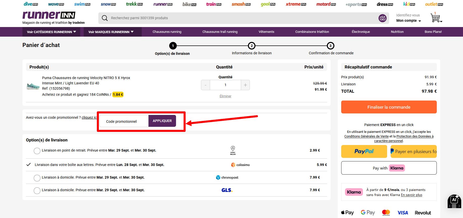The image size is (463, 218).
Task: Select Chronopost home delivery option
Action: pyautogui.click(x=37, y=178)
